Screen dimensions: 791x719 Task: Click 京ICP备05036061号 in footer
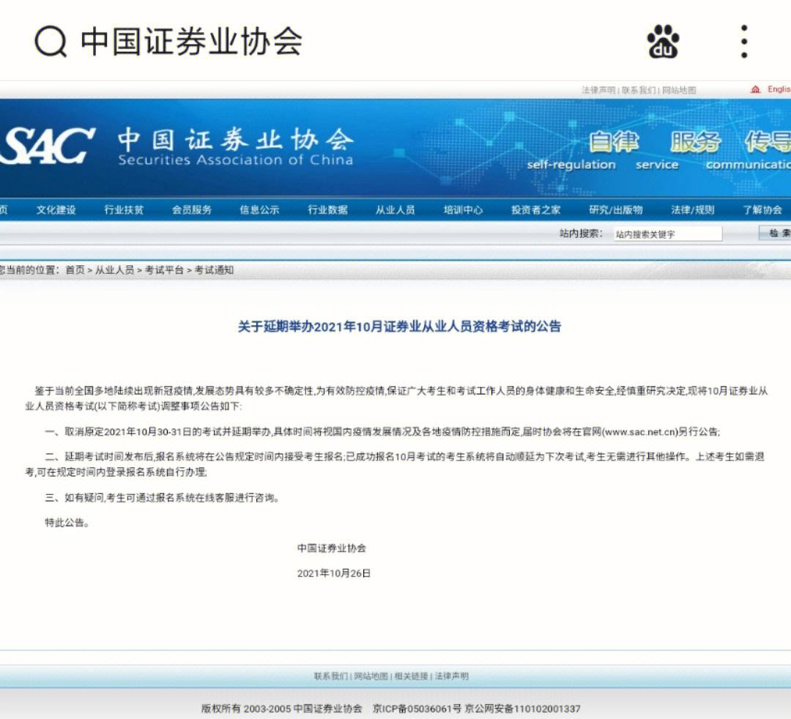tap(417, 709)
